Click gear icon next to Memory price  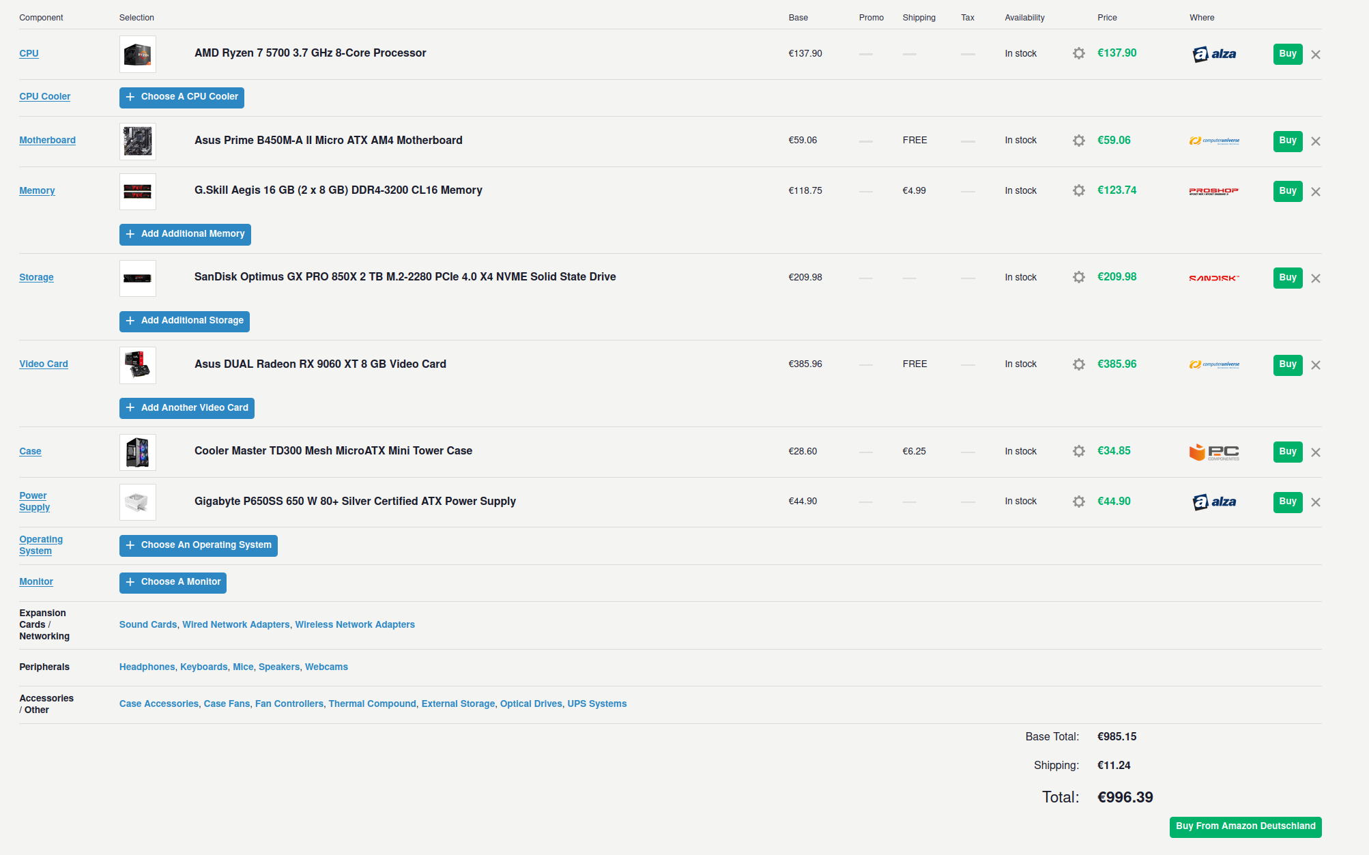(1078, 190)
